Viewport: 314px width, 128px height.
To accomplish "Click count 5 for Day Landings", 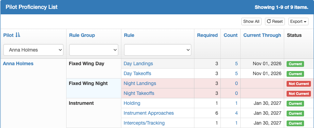I will click(236, 63).
